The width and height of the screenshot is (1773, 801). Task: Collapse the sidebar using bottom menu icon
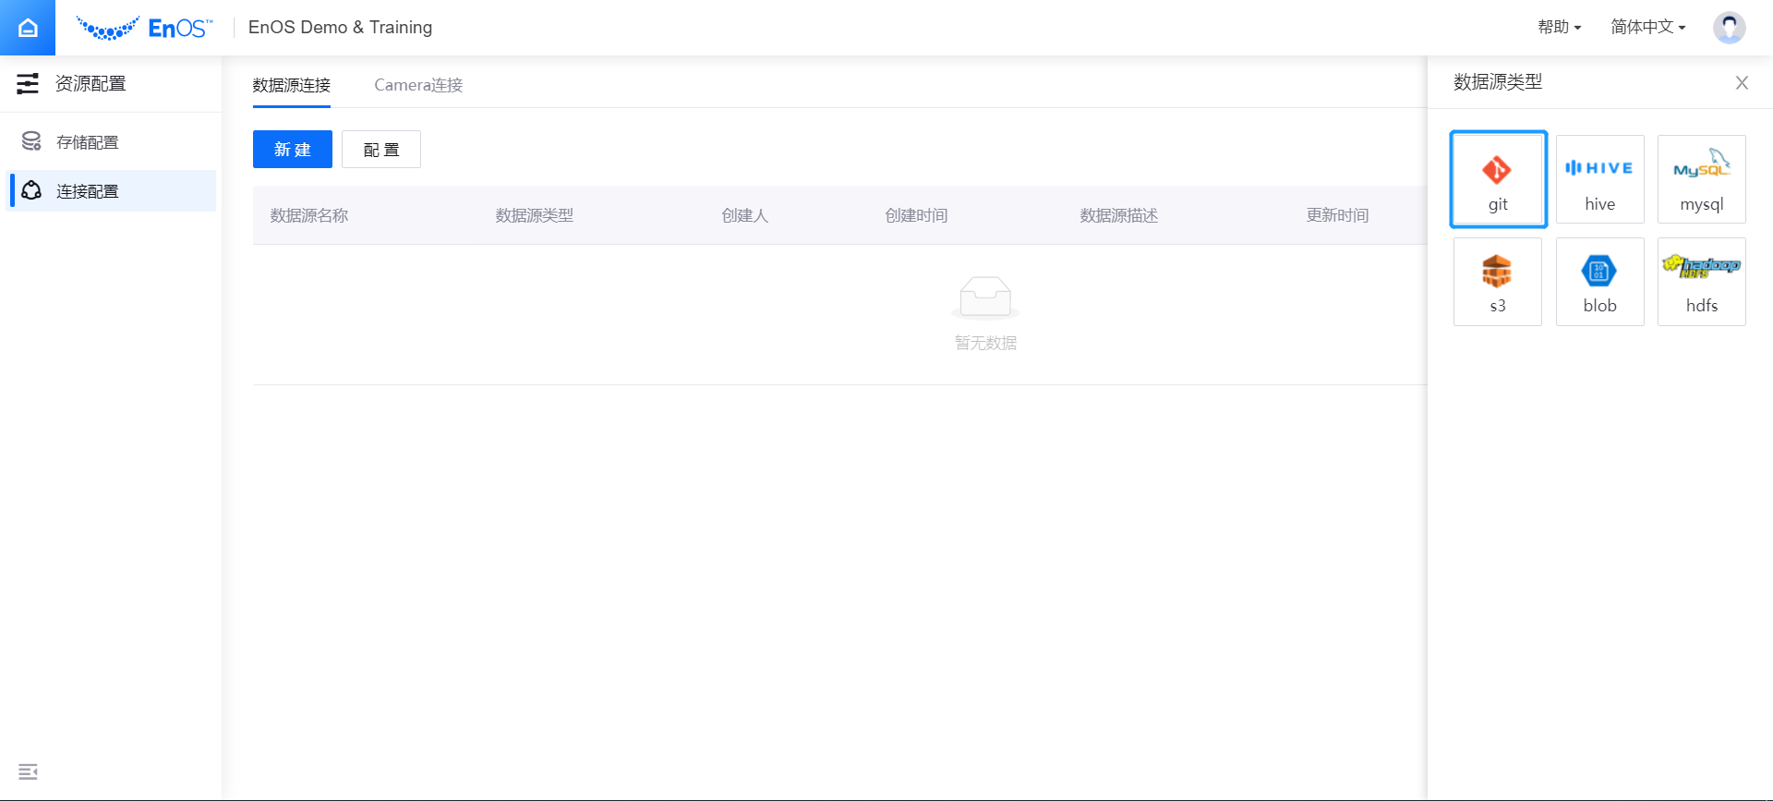pyautogui.click(x=28, y=771)
